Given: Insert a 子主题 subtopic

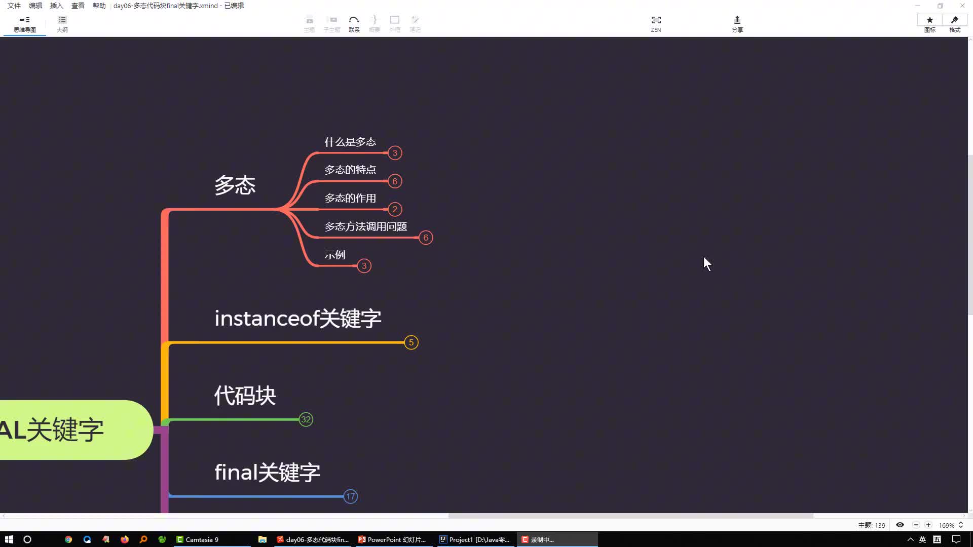Looking at the screenshot, I should point(332,24).
